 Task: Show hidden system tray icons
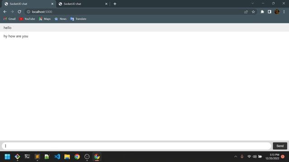236,157
